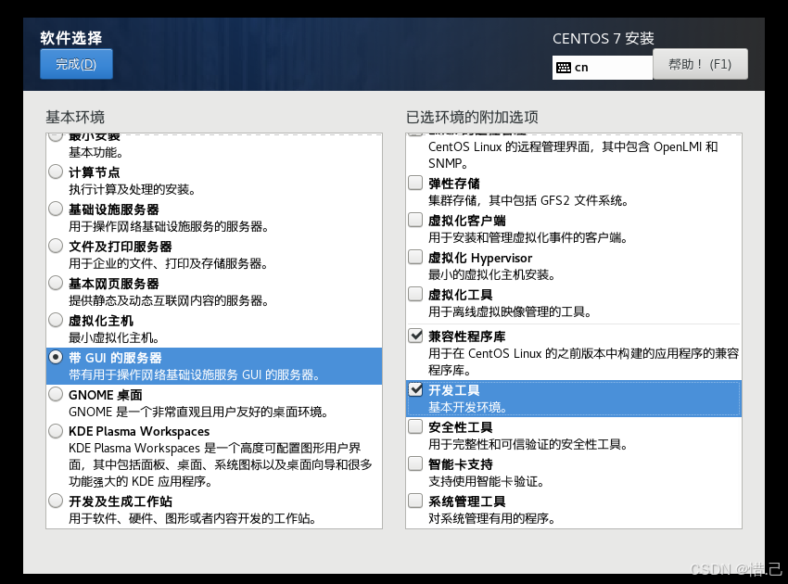This screenshot has height=584, width=788.
Task: Uncheck the 兼容性程序库 checkbox
Action: point(415,336)
